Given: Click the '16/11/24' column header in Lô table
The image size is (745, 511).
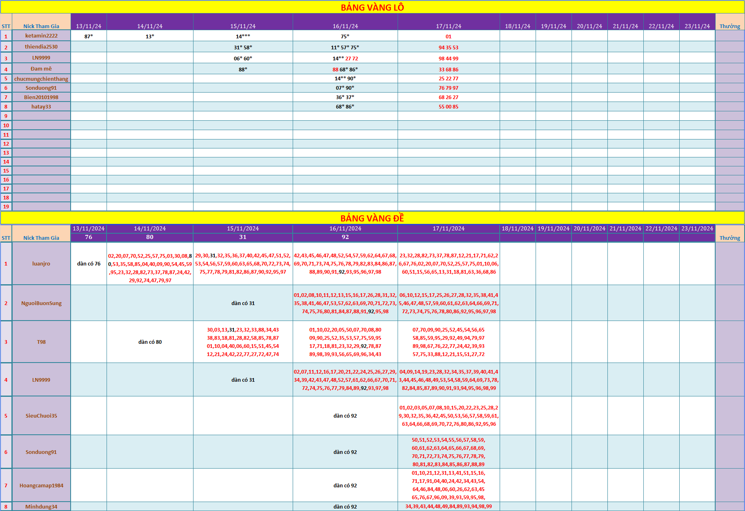Looking at the screenshot, I should (x=345, y=22).
